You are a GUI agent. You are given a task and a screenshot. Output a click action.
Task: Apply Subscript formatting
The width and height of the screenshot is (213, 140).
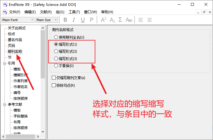point(112,20)
